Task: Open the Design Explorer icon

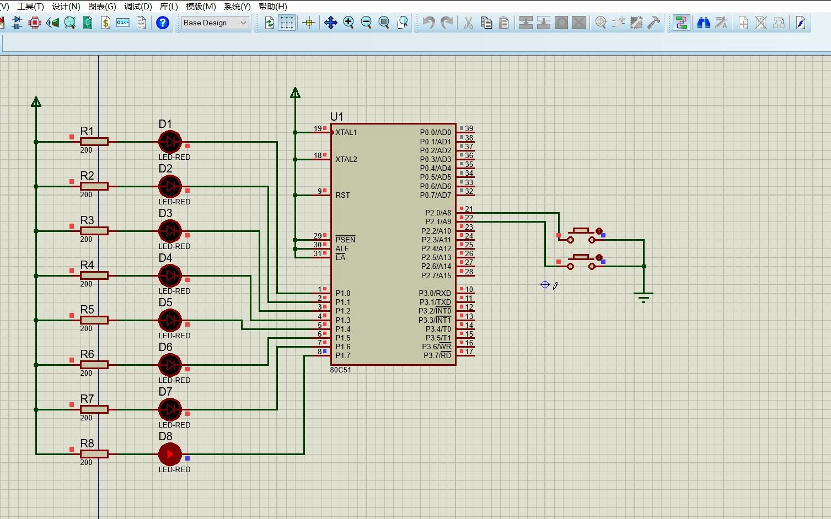Action: (88, 23)
